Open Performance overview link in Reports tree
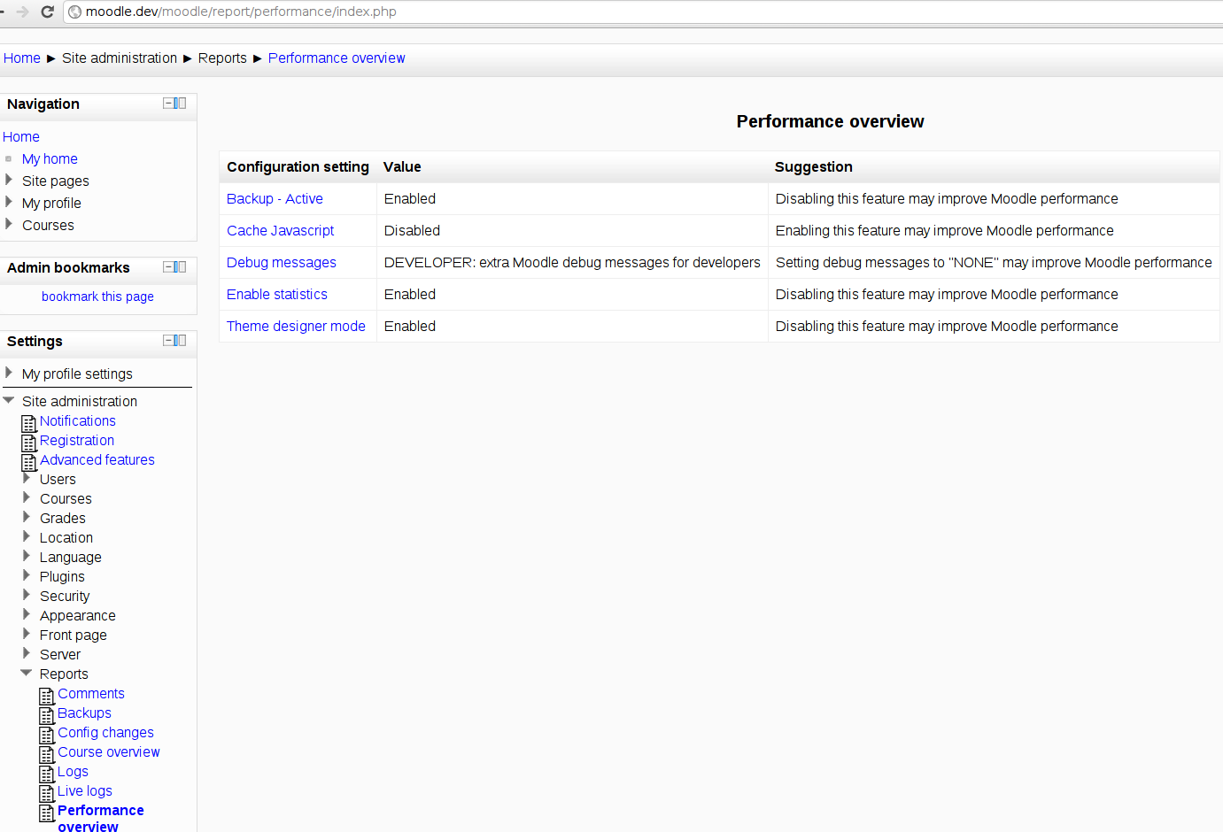 point(100,819)
